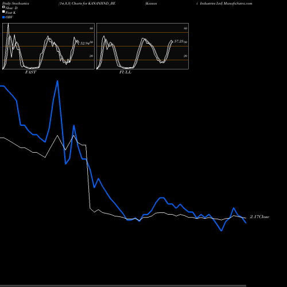Click the 'OBV' legend label
The height and width of the screenshot is (287, 287).
click(x=9, y=17)
